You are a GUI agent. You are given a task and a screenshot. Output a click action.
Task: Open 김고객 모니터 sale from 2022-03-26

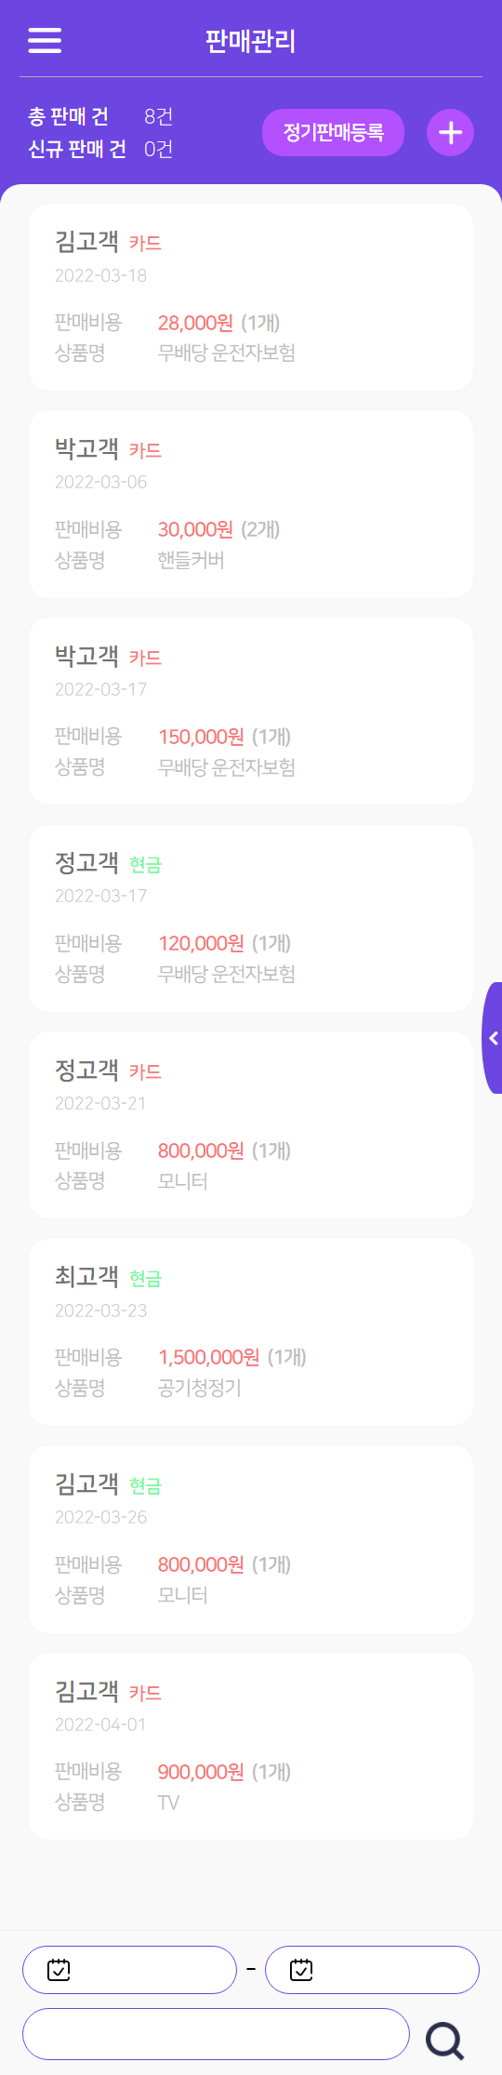click(x=251, y=1539)
